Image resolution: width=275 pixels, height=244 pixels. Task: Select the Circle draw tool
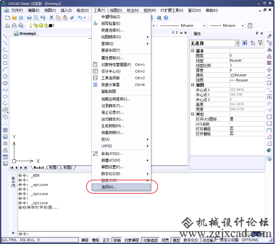tap(5, 76)
